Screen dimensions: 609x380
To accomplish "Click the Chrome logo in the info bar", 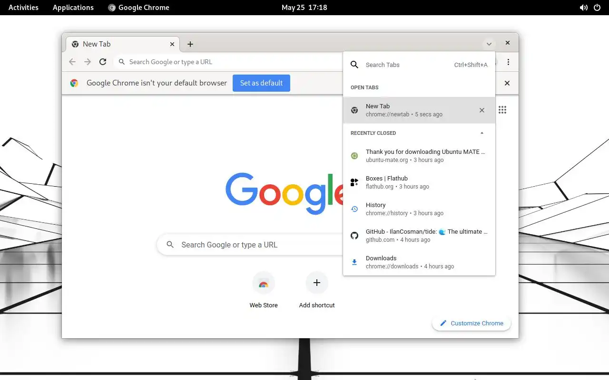I will [74, 83].
